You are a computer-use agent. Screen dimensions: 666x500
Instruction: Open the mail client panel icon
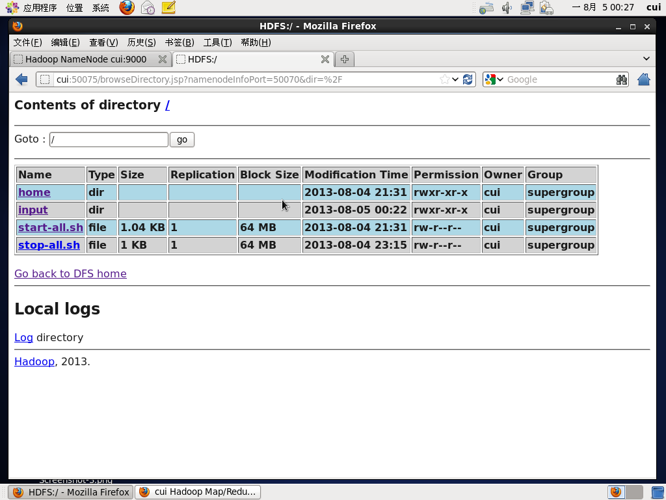pyautogui.click(x=148, y=8)
